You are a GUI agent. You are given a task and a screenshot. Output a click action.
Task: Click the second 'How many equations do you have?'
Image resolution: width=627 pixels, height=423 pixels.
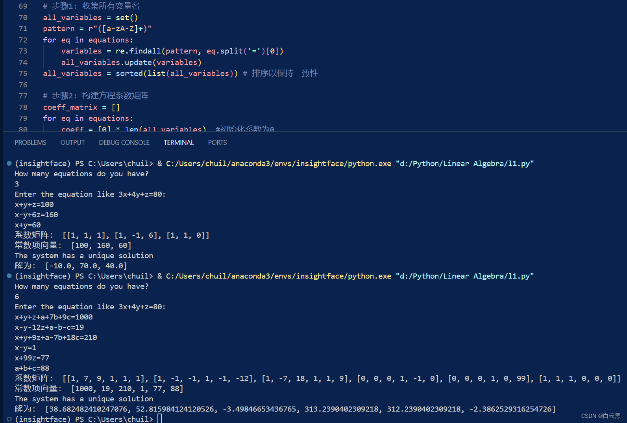81,286
